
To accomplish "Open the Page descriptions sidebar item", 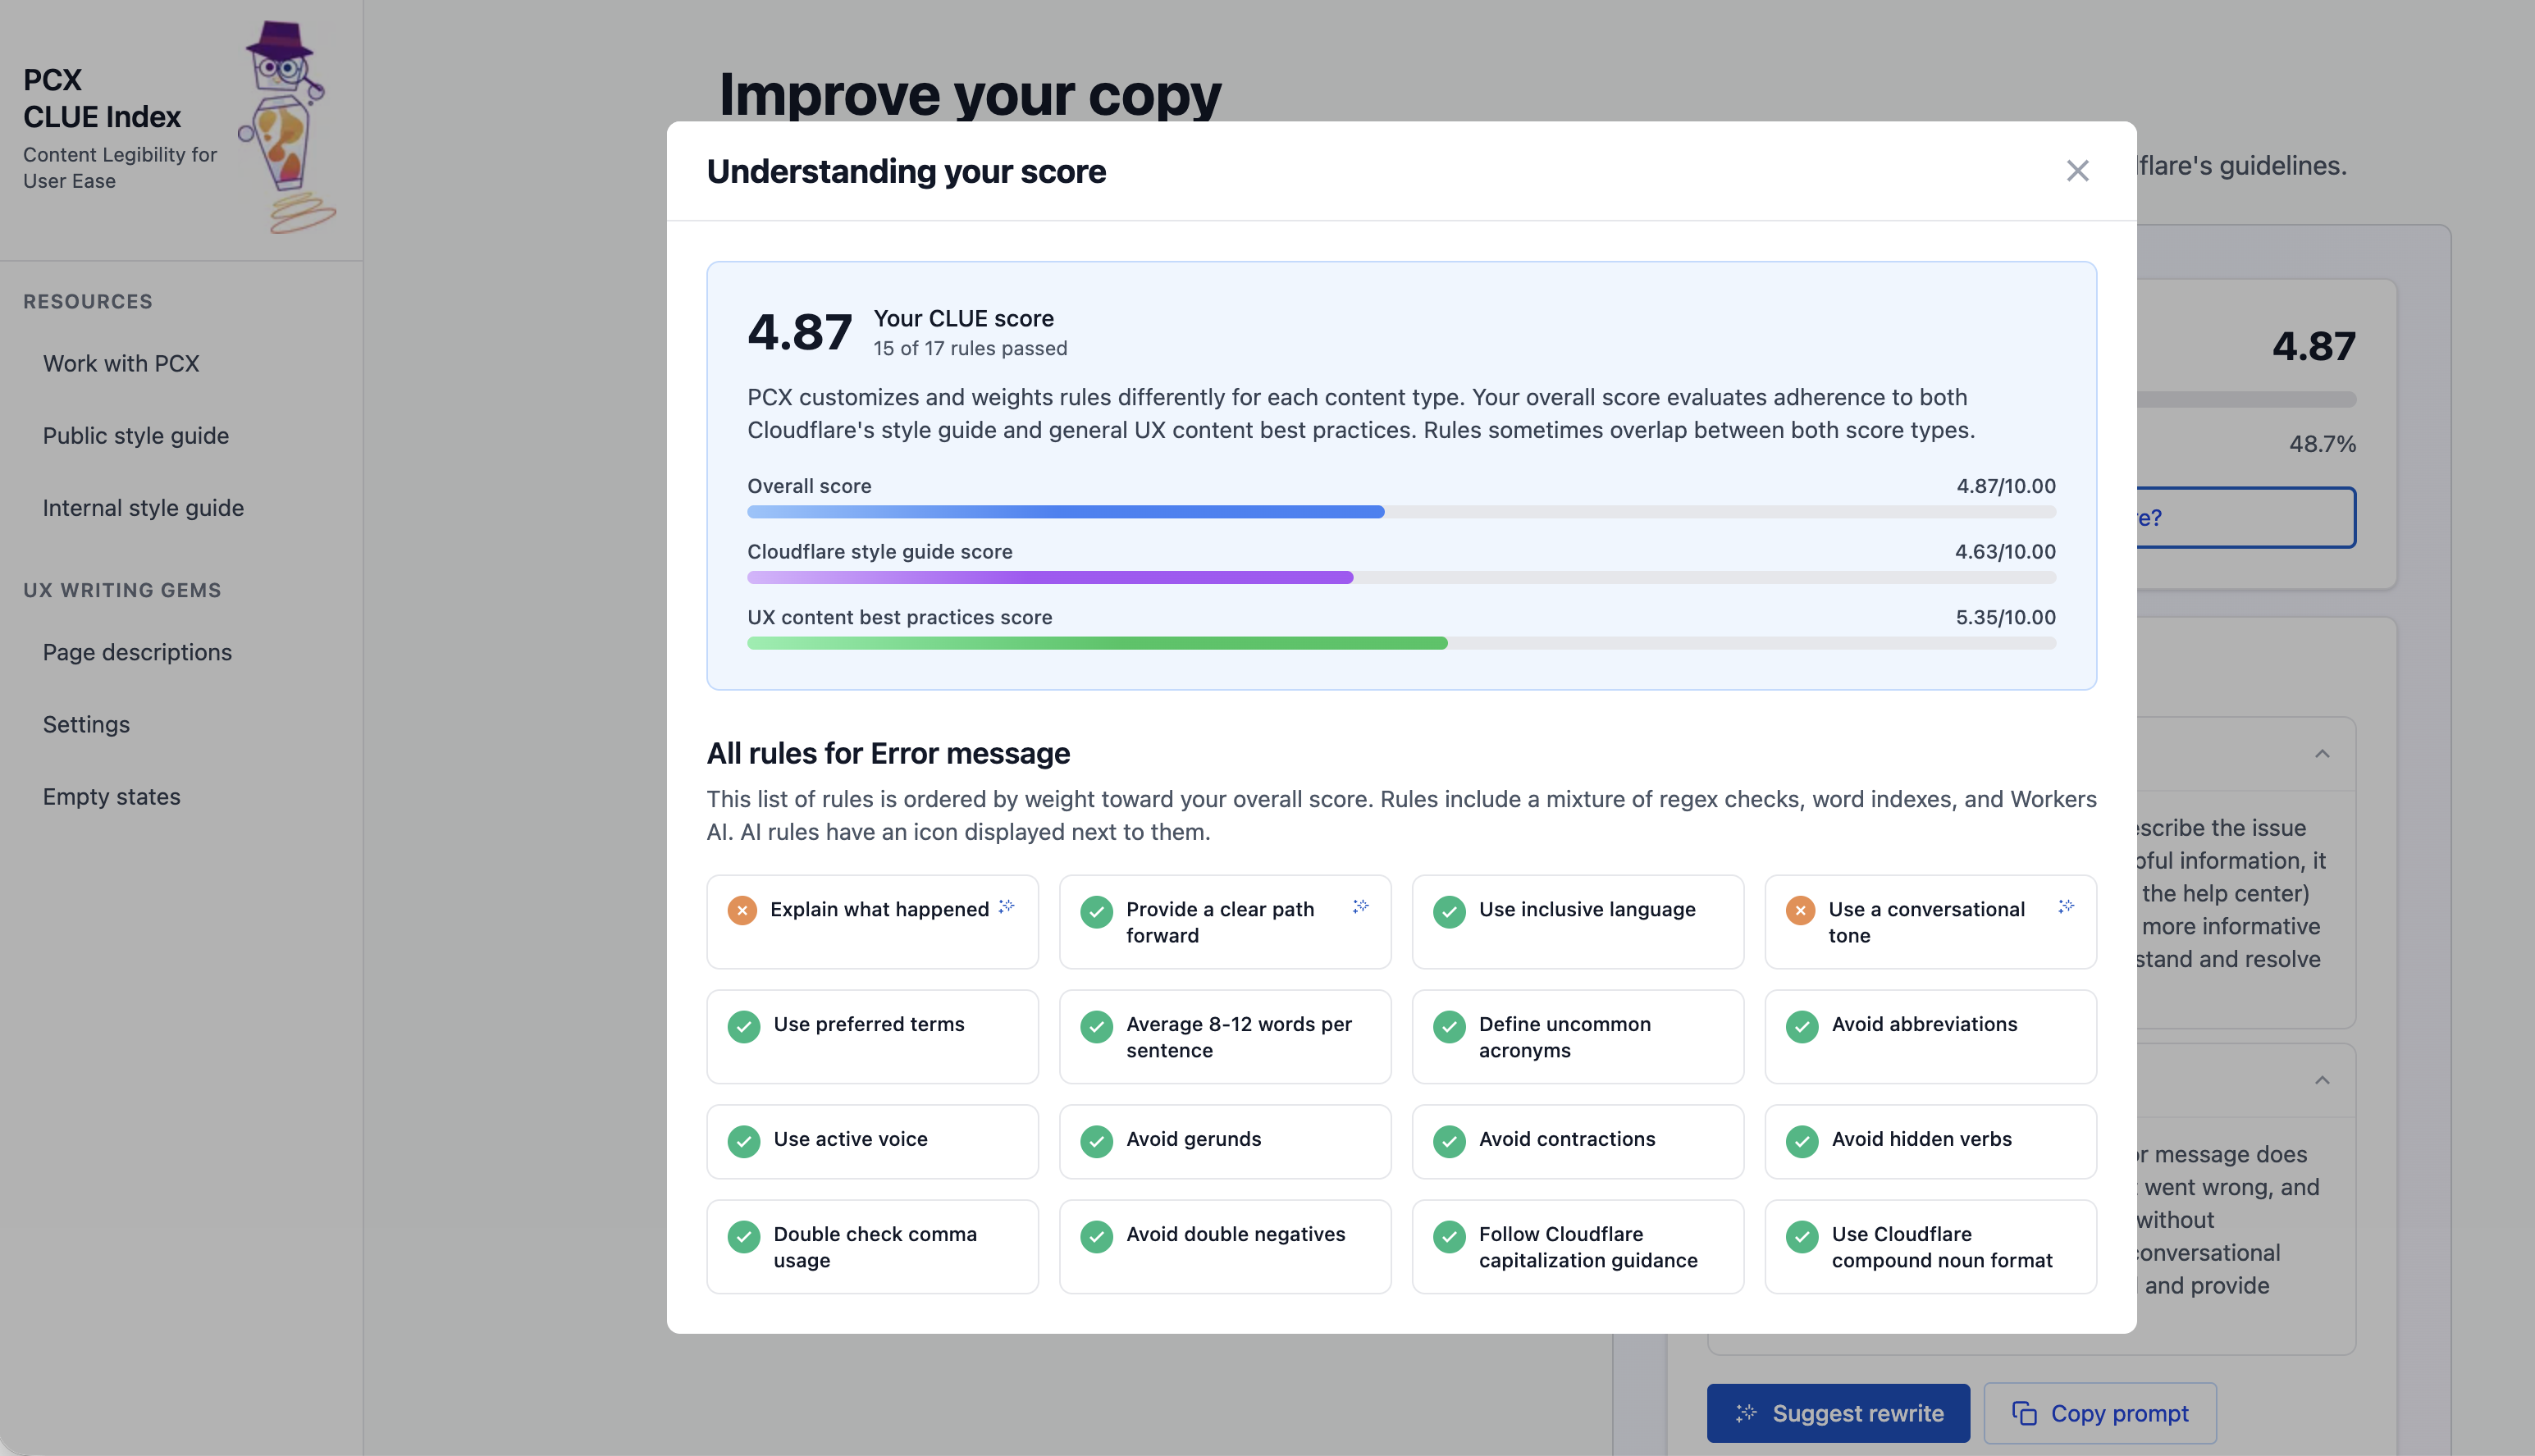I will [137, 652].
